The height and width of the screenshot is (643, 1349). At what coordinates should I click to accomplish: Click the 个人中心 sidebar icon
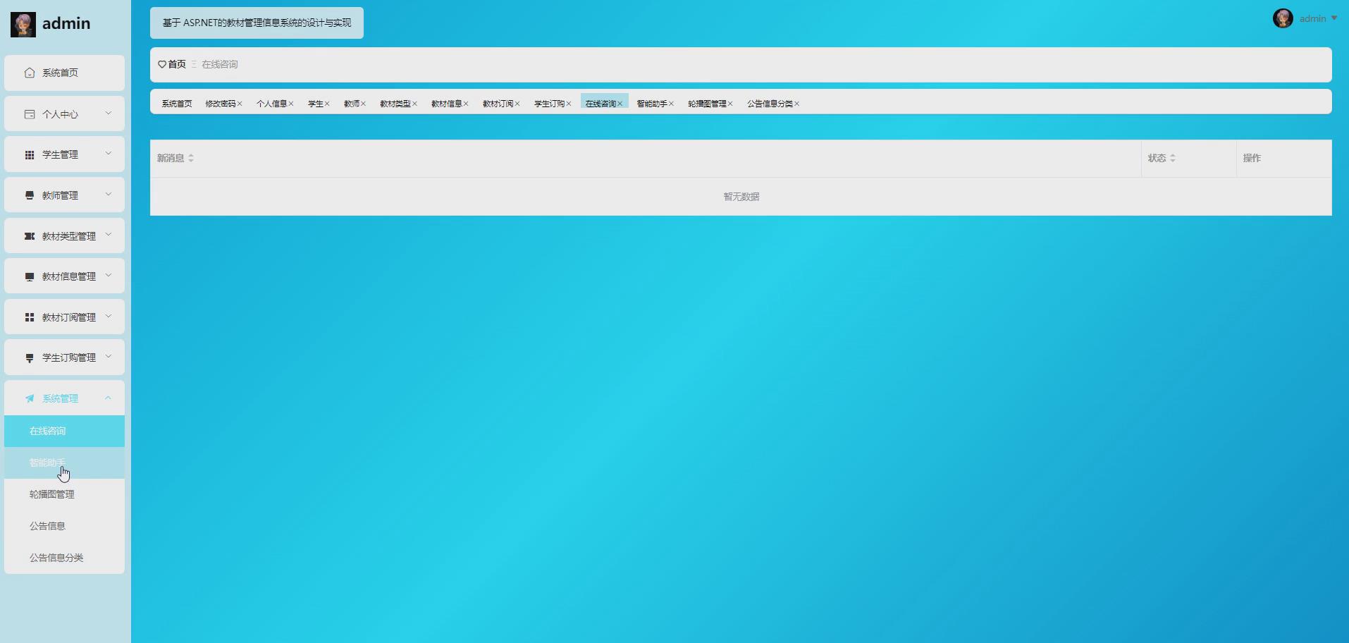30,114
